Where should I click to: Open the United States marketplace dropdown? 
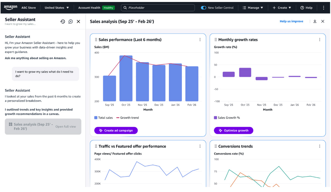click(57, 8)
